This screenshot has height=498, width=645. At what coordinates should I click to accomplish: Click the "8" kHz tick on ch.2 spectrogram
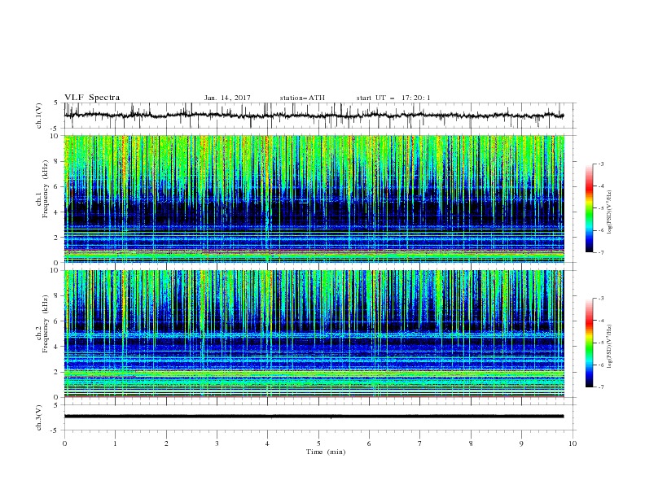point(57,296)
